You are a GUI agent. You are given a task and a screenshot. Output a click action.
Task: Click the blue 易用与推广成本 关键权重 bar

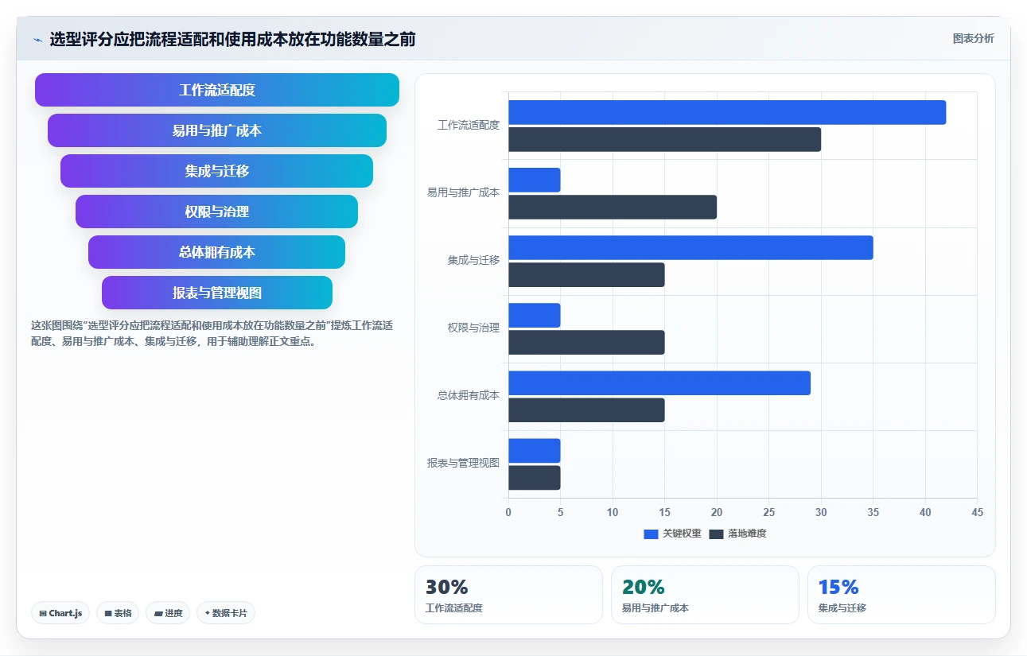tap(535, 180)
